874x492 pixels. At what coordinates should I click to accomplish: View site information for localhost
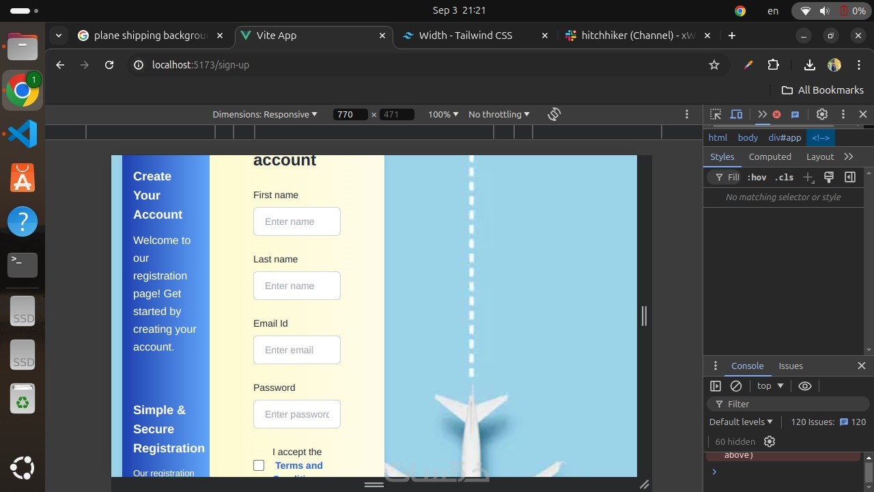139,65
